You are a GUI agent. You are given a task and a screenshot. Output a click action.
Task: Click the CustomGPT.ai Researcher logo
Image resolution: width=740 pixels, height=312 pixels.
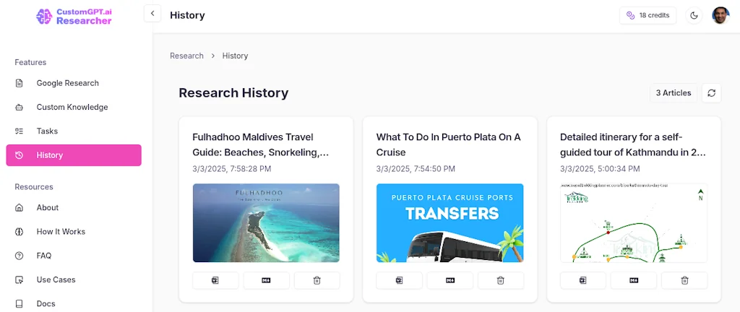point(74,16)
